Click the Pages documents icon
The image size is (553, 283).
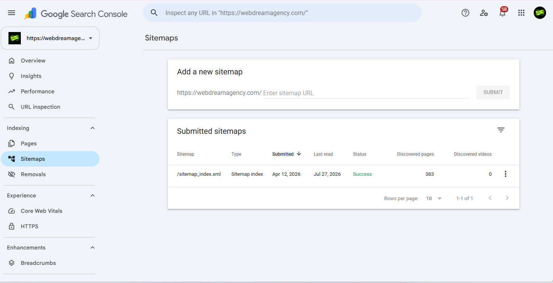pos(12,143)
